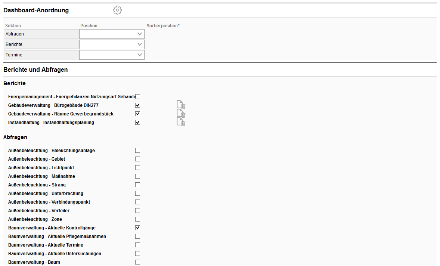Select Außenbeleuchtung - Zone checkbox
Screen dimensions: 440x266
coord(138,219)
